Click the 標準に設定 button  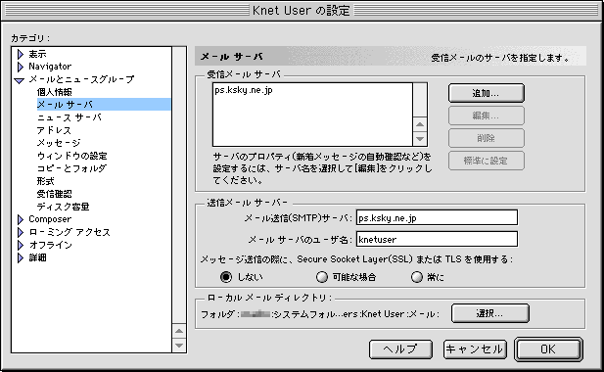[487, 161]
